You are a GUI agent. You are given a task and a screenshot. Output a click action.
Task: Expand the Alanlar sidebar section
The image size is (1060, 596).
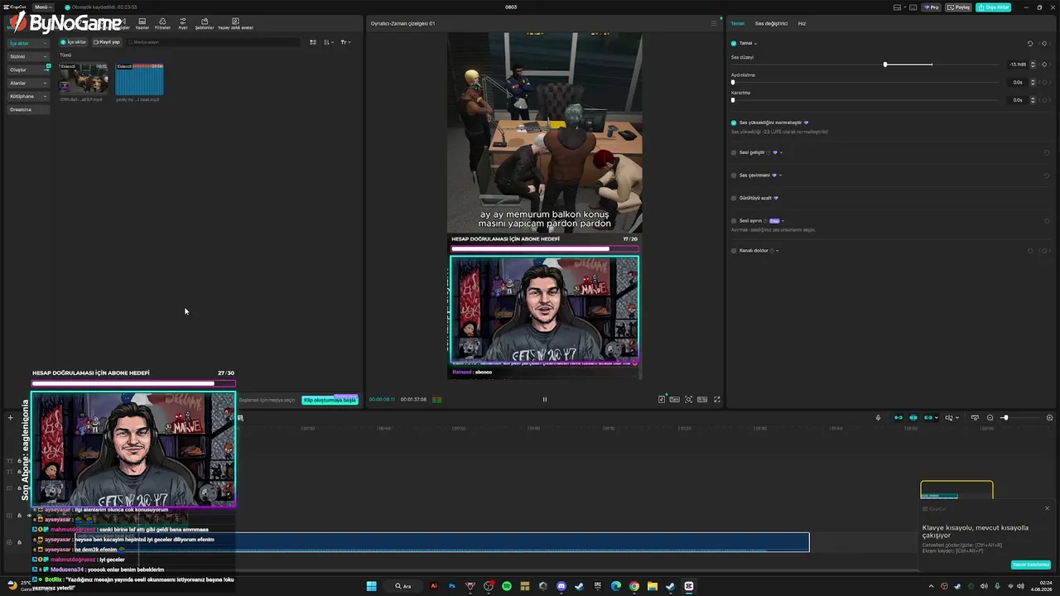coord(28,83)
